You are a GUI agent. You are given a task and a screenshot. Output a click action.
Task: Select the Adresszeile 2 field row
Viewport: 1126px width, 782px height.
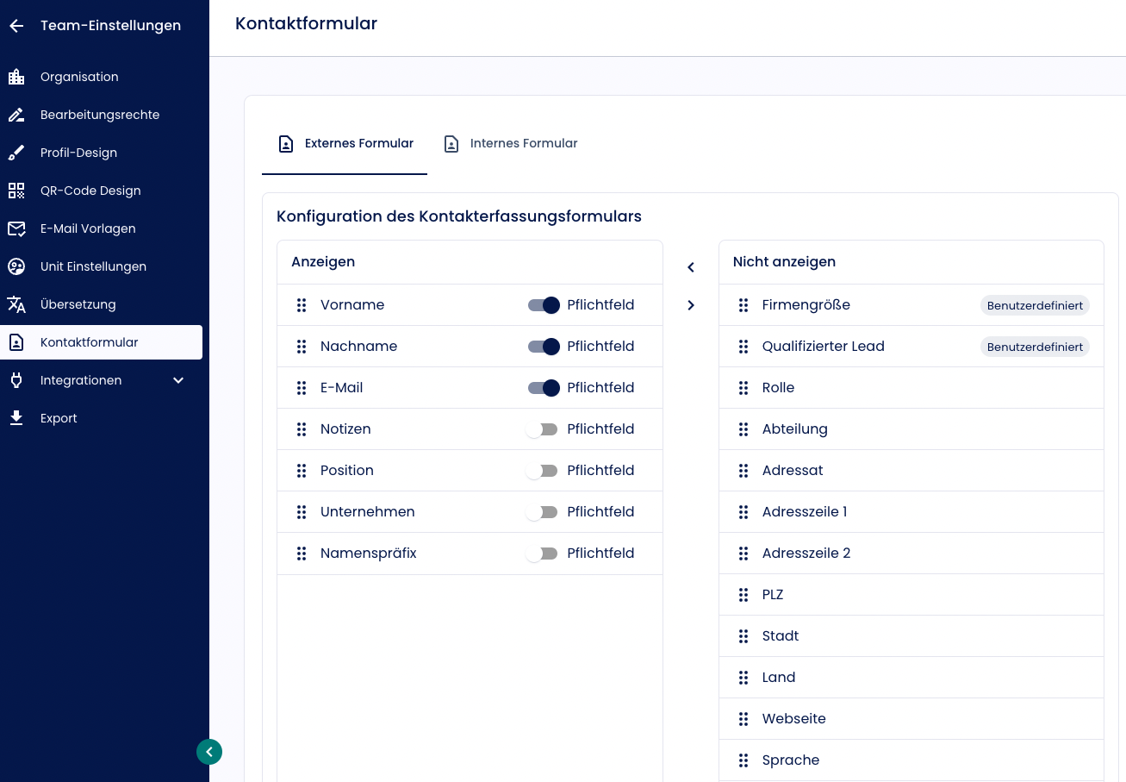(x=911, y=554)
